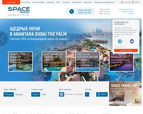Click phone number 8(800) 100-4817
This screenshot has width=143, height=114.
click(x=85, y=13)
